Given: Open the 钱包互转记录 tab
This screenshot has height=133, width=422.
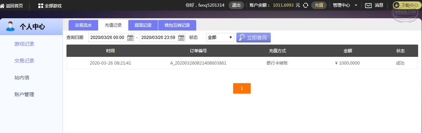Looking at the screenshot, I should (x=177, y=25).
